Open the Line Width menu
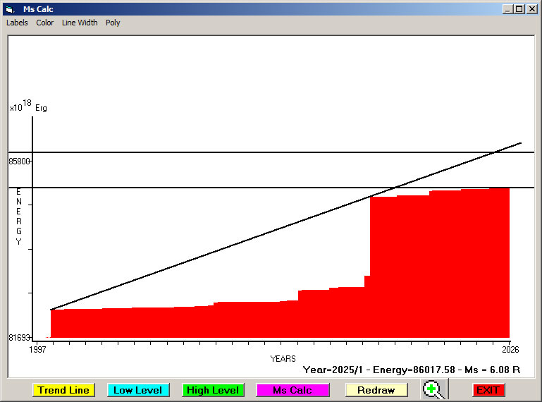 point(80,23)
